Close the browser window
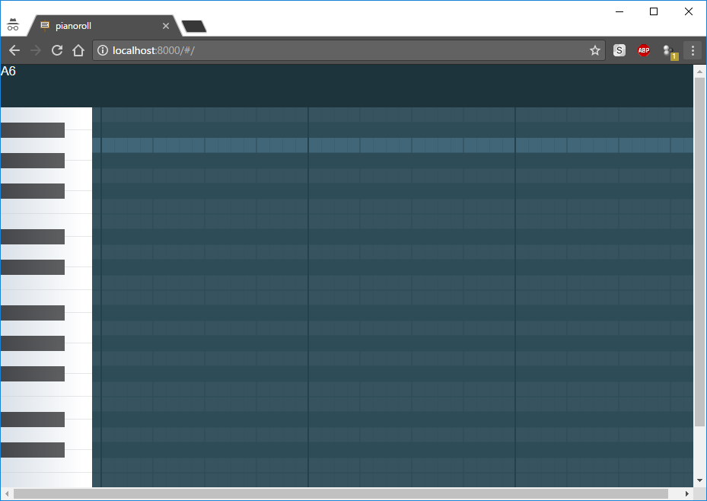The width and height of the screenshot is (707, 501). (689, 11)
